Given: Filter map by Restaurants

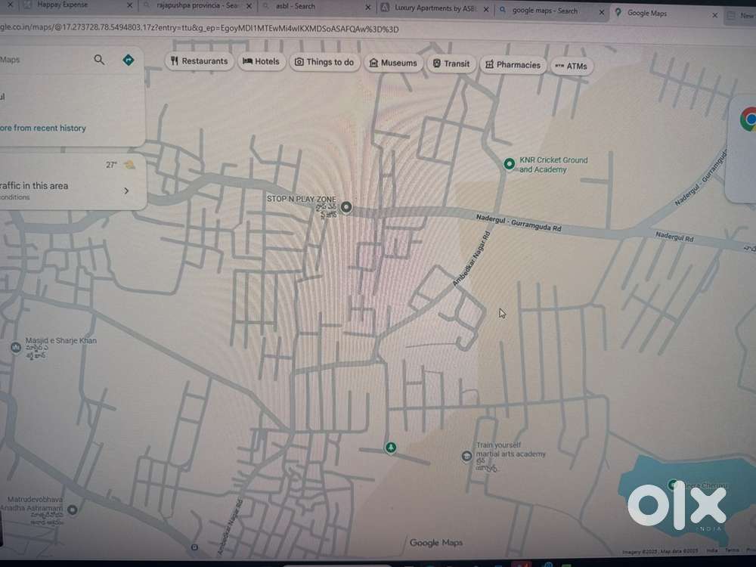Looking at the screenshot, I should [200, 61].
